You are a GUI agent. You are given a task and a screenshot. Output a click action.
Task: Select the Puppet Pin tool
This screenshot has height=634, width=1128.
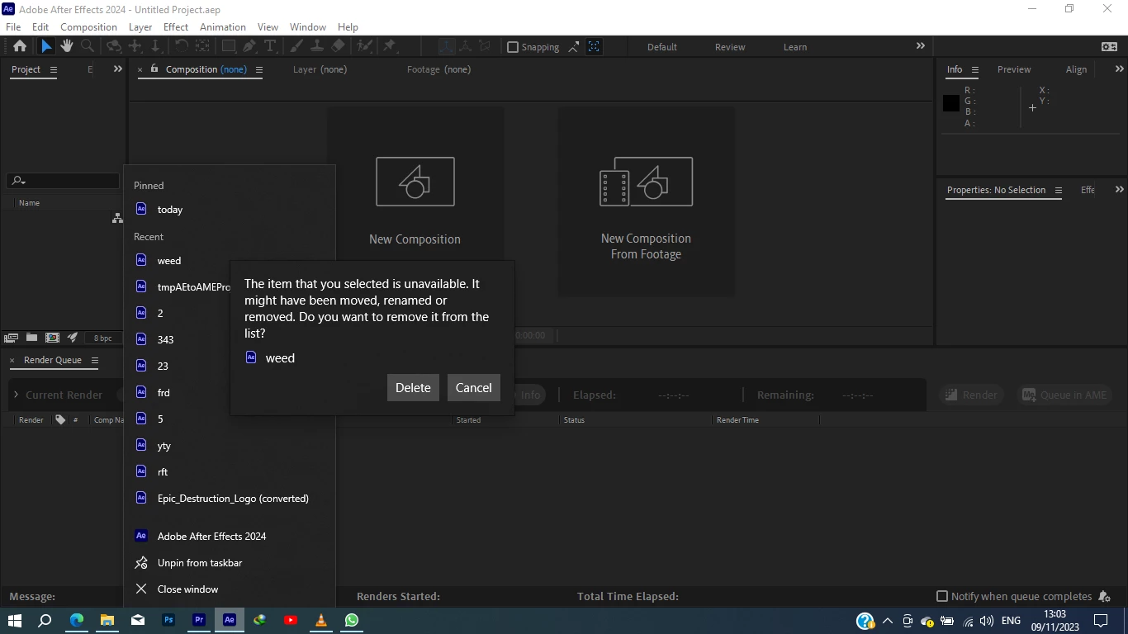(390, 46)
